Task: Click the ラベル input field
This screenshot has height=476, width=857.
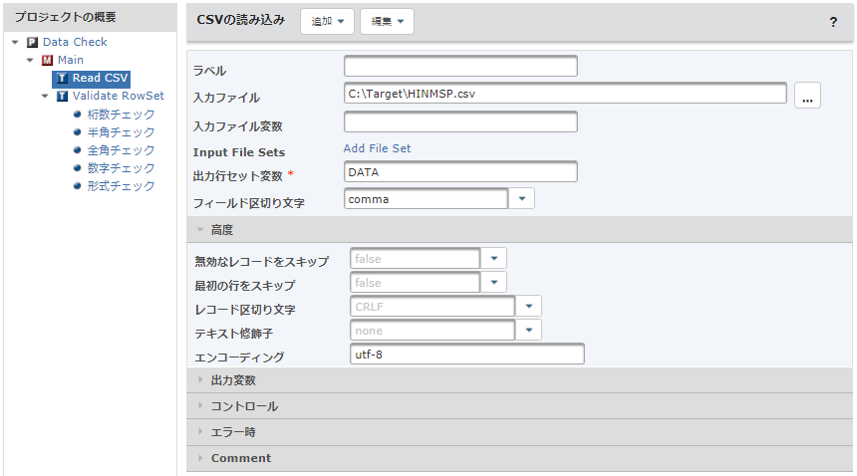Action: point(460,67)
